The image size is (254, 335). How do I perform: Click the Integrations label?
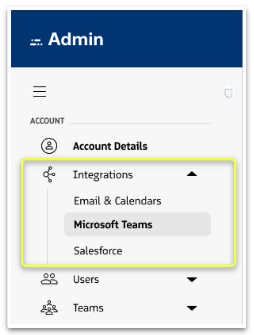pyautogui.click(x=103, y=174)
